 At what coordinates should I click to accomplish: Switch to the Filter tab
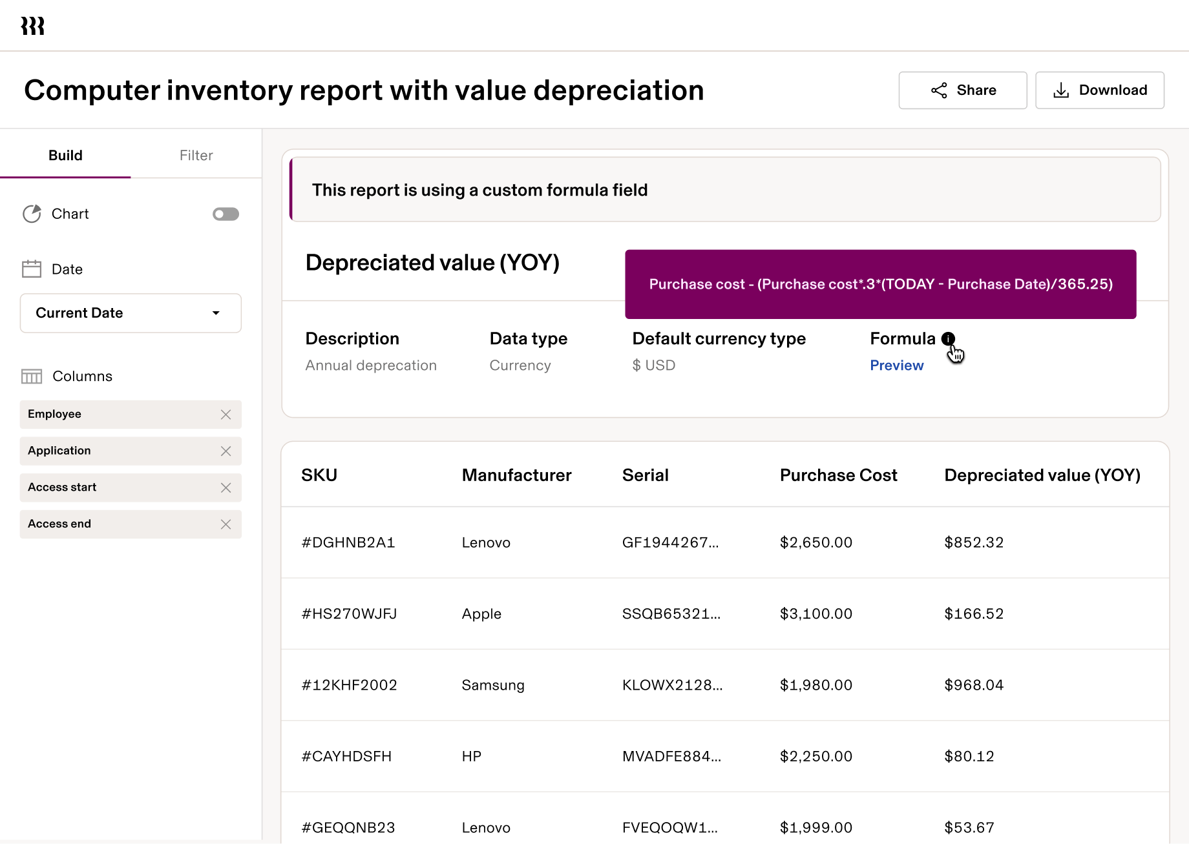(196, 155)
